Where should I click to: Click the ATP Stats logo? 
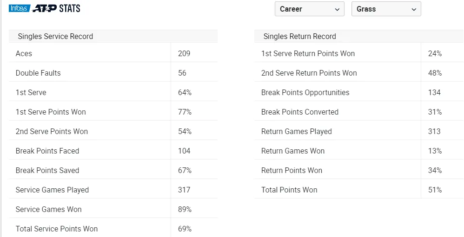click(56, 8)
